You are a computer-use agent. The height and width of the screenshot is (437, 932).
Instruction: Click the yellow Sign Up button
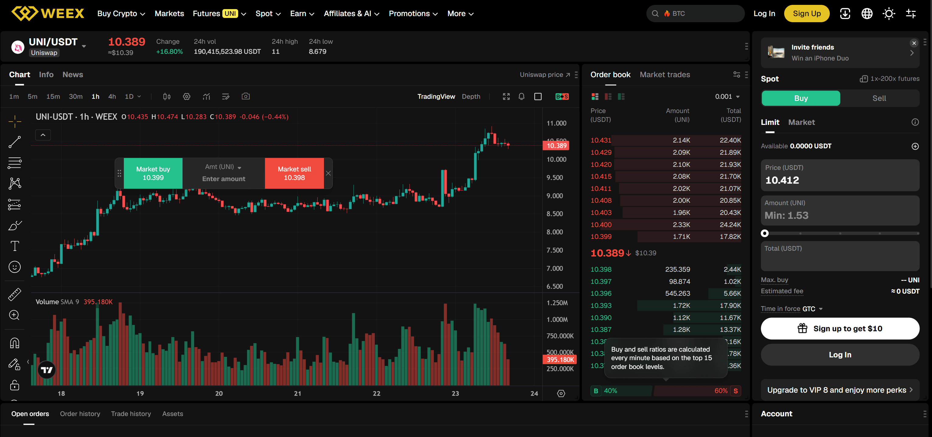(x=806, y=14)
